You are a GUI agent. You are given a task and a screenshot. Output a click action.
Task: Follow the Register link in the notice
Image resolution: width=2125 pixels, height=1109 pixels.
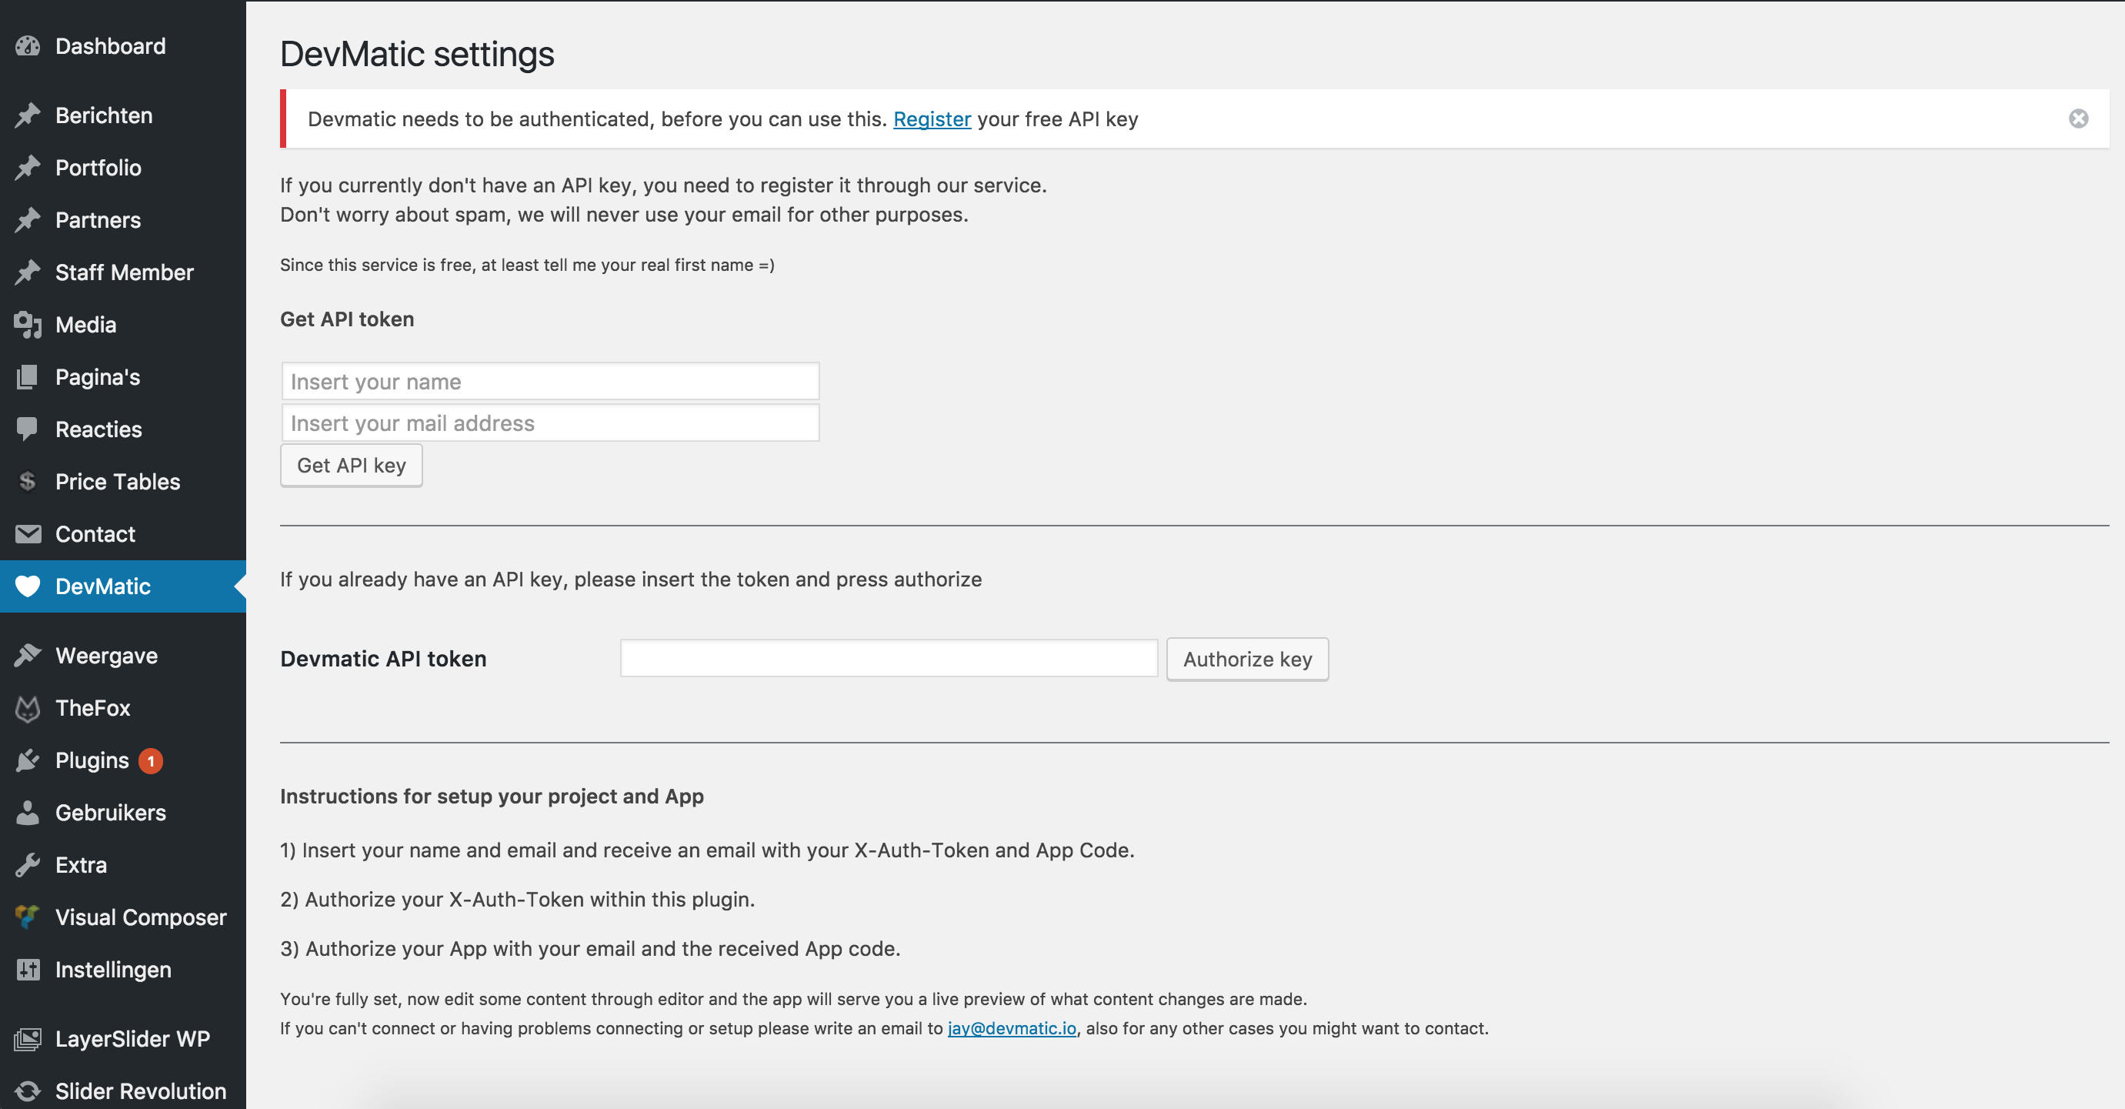tap(932, 119)
